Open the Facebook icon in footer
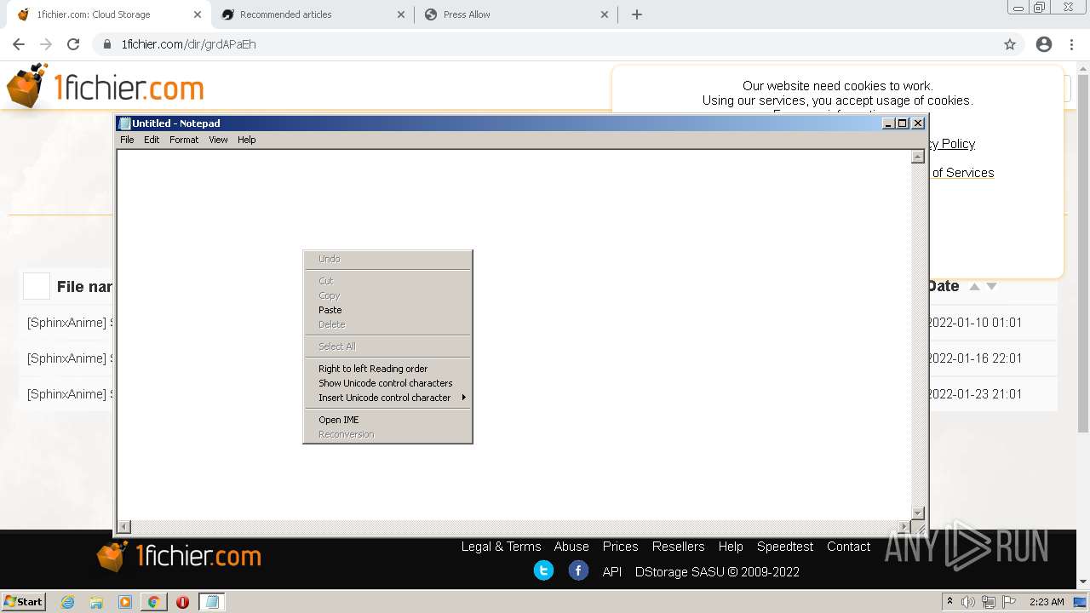Screen dimensions: 1090x613 pos(578,570)
